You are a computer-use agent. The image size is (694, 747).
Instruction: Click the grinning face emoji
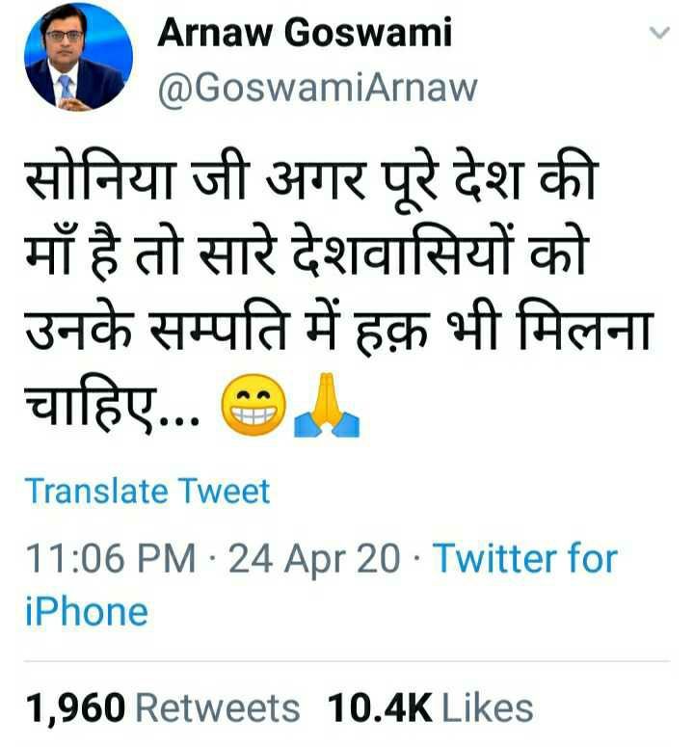pos(254,405)
